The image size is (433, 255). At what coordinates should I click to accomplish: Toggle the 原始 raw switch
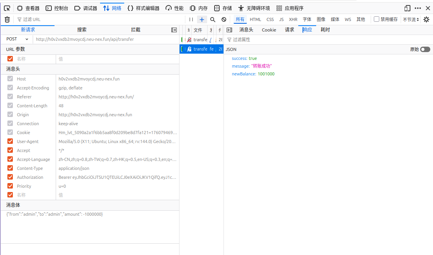(x=425, y=49)
